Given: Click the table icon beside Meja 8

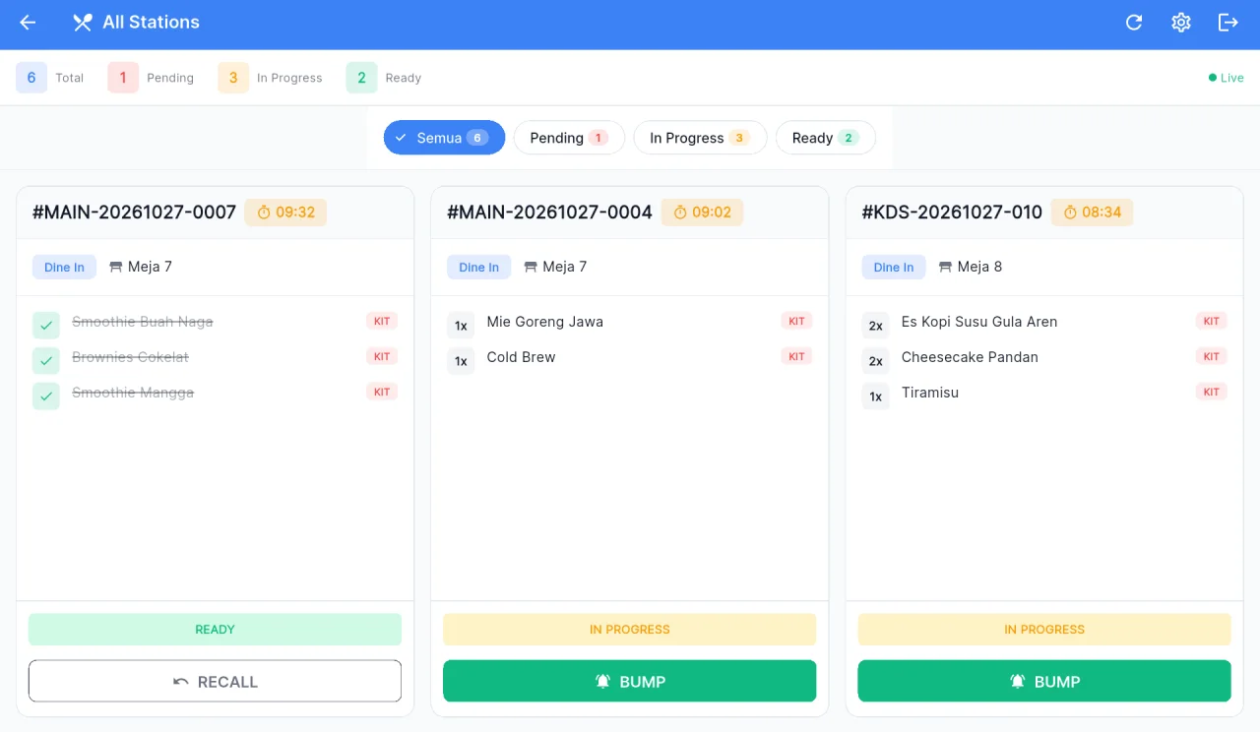Looking at the screenshot, I should (x=945, y=267).
